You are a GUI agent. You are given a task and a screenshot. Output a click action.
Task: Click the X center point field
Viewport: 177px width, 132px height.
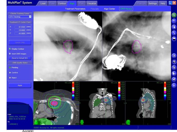click(20, 27)
